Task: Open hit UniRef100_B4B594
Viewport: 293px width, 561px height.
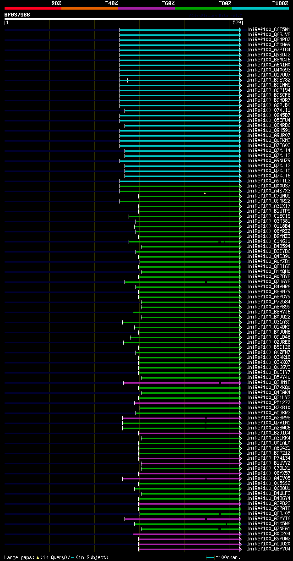Action: point(268,246)
